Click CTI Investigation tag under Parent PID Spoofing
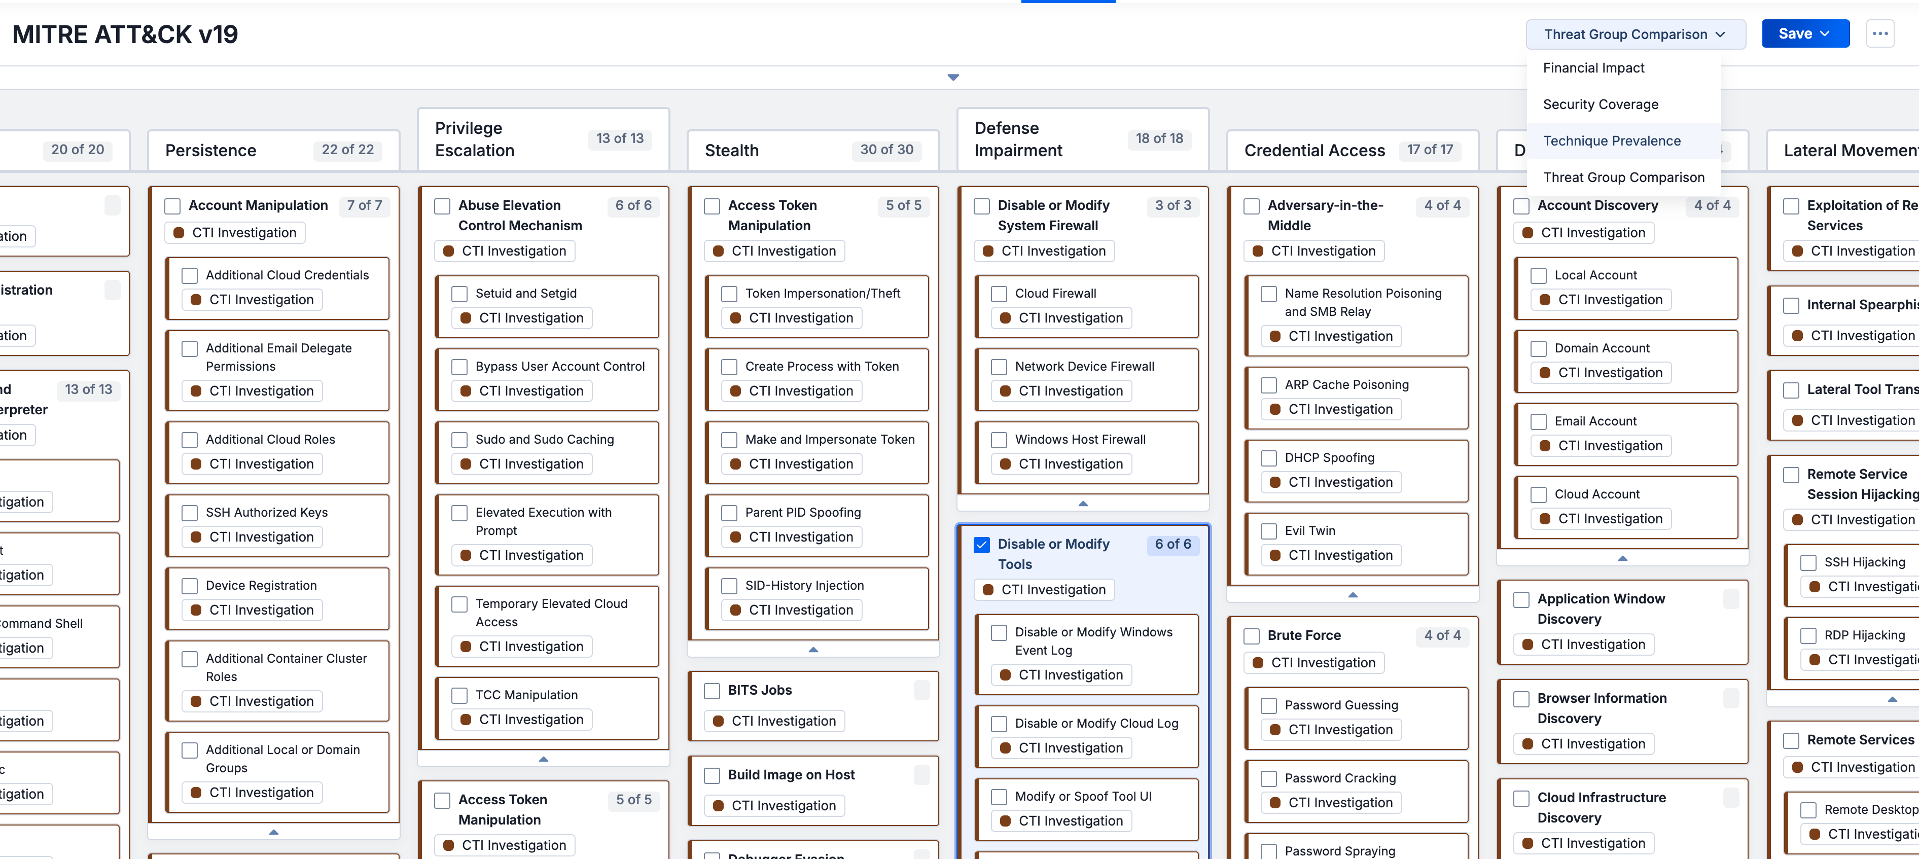The height and width of the screenshot is (859, 1919). pyautogui.click(x=791, y=537)
